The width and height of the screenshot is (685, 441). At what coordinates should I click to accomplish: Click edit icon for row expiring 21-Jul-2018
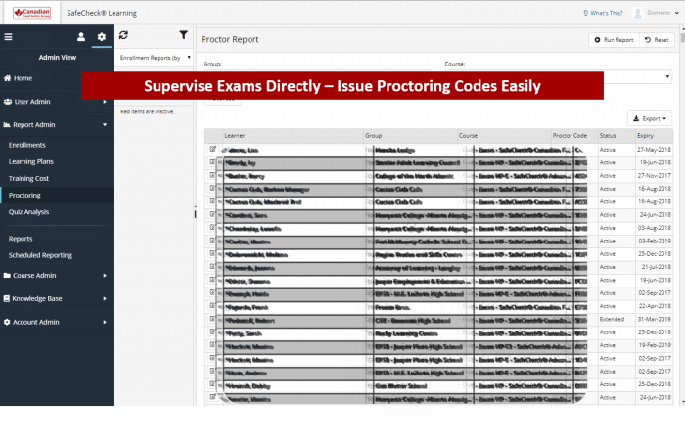point(212,266)
